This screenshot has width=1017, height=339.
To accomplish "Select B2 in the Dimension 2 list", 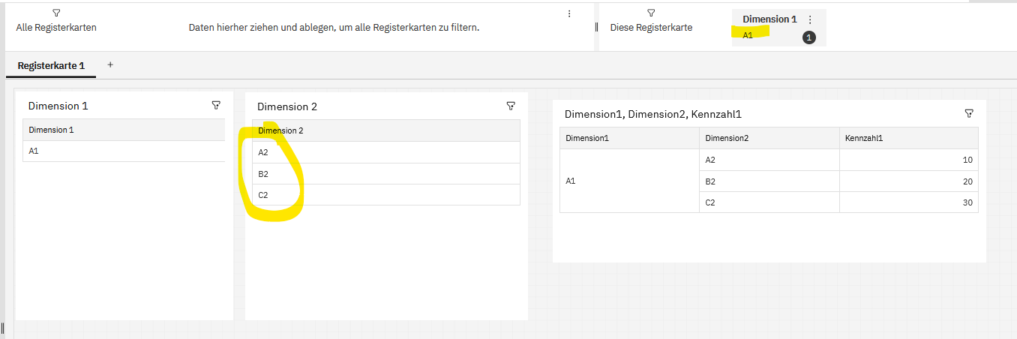I will [263, 174].
